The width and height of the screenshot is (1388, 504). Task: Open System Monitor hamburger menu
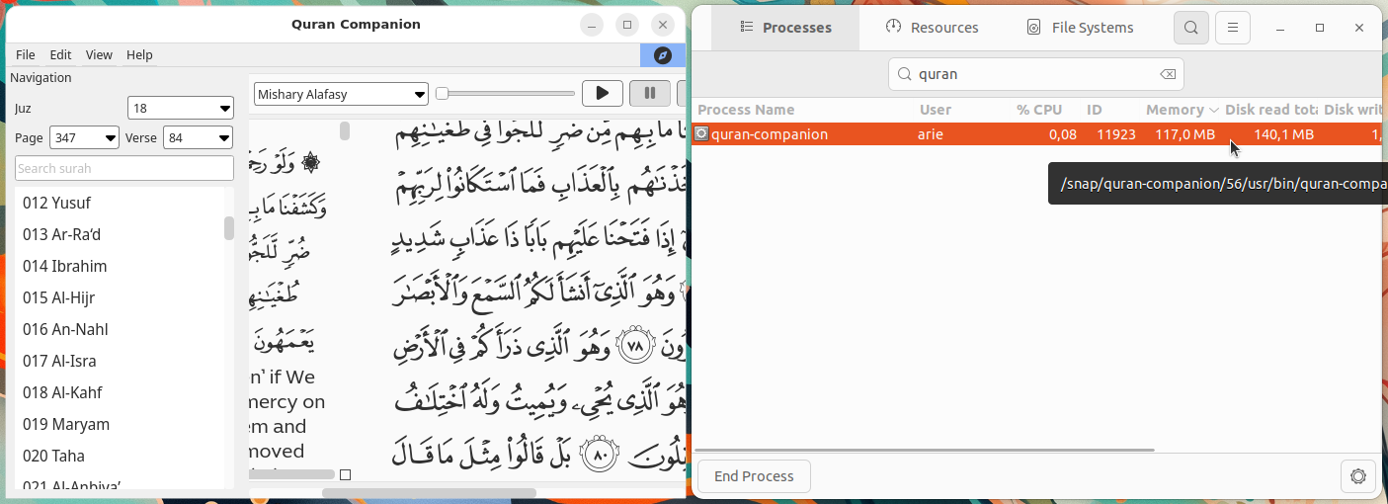point(1233,28)
